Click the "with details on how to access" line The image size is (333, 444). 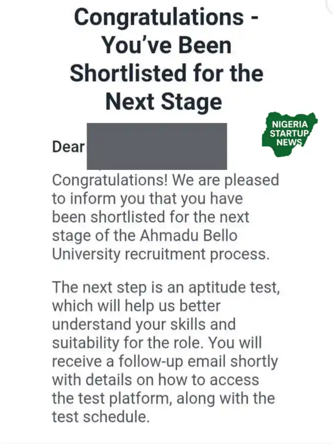tap(155, 380)
